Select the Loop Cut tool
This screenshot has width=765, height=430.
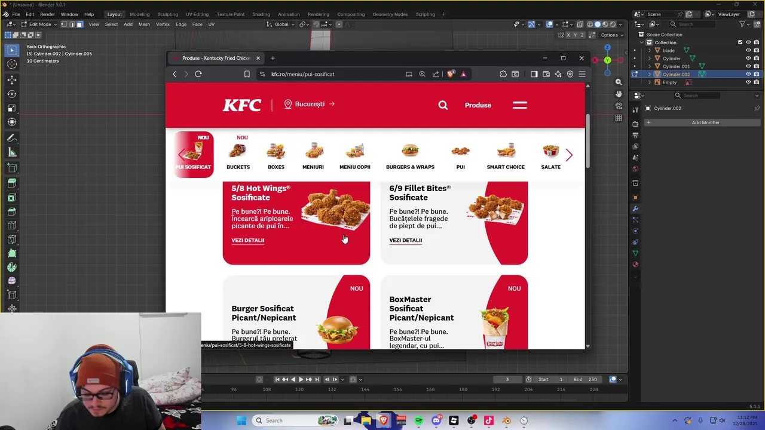point(12,226)
